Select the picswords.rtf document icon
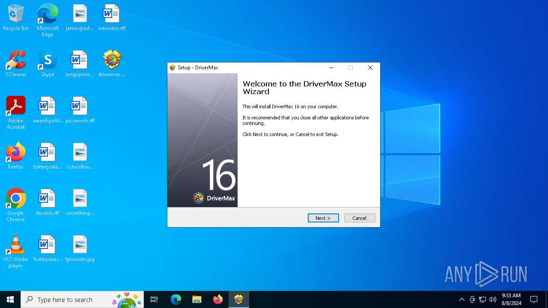The image size is (548, 308). (80, 110)
